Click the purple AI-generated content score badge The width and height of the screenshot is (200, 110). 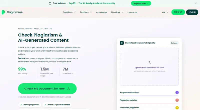(x=177, y=92)
